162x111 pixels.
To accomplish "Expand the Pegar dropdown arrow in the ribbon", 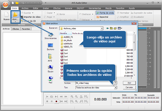I will (x=54, y=17).
